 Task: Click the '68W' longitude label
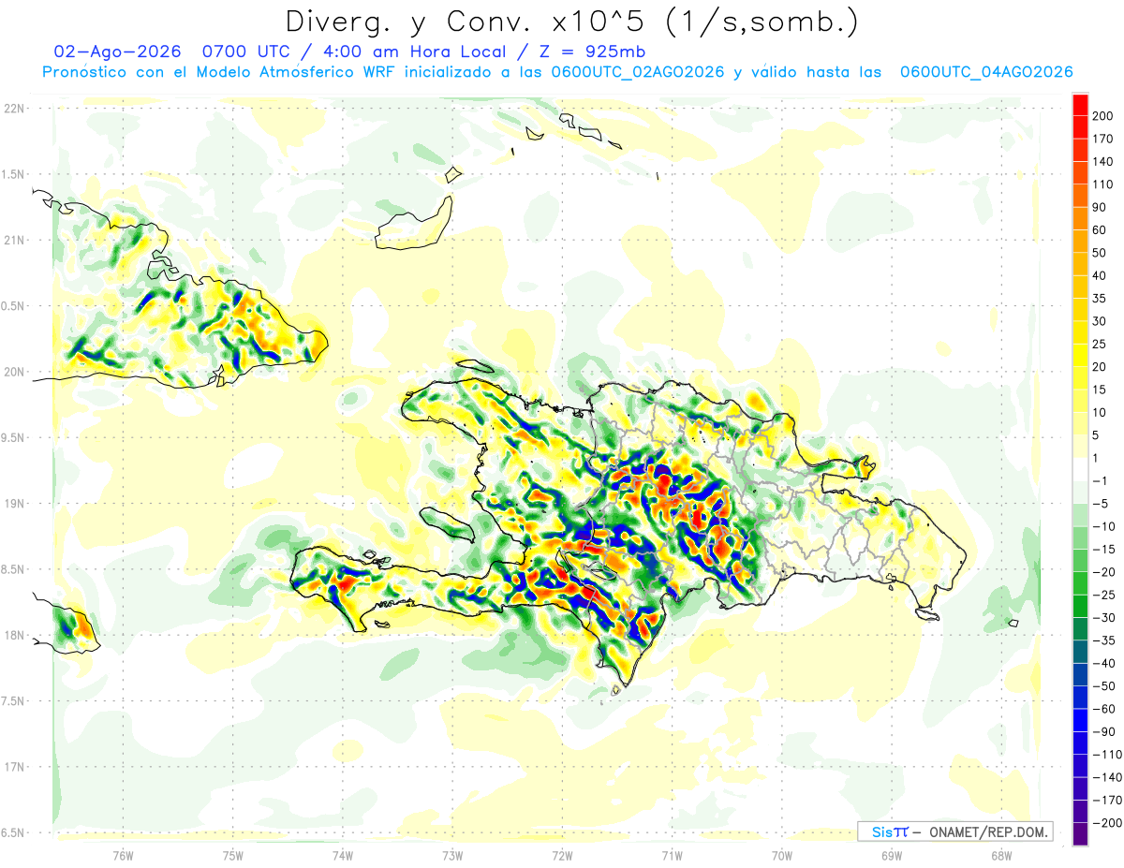[x=1001, y=855]
